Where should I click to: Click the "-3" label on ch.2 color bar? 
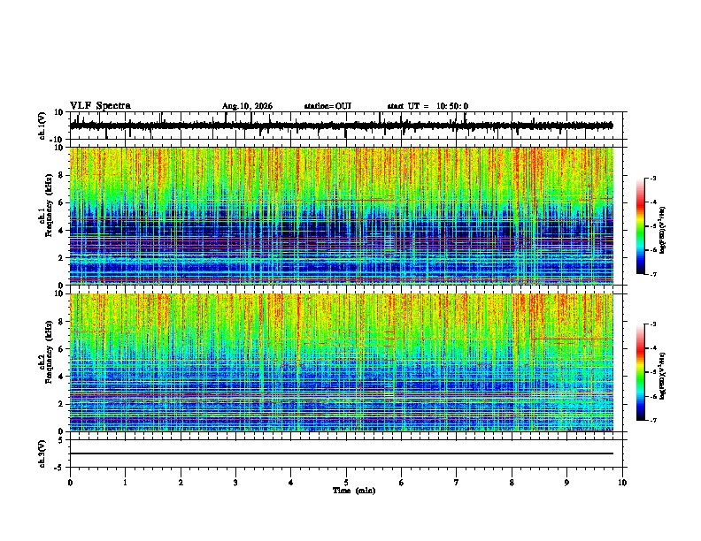click(653, 324)
